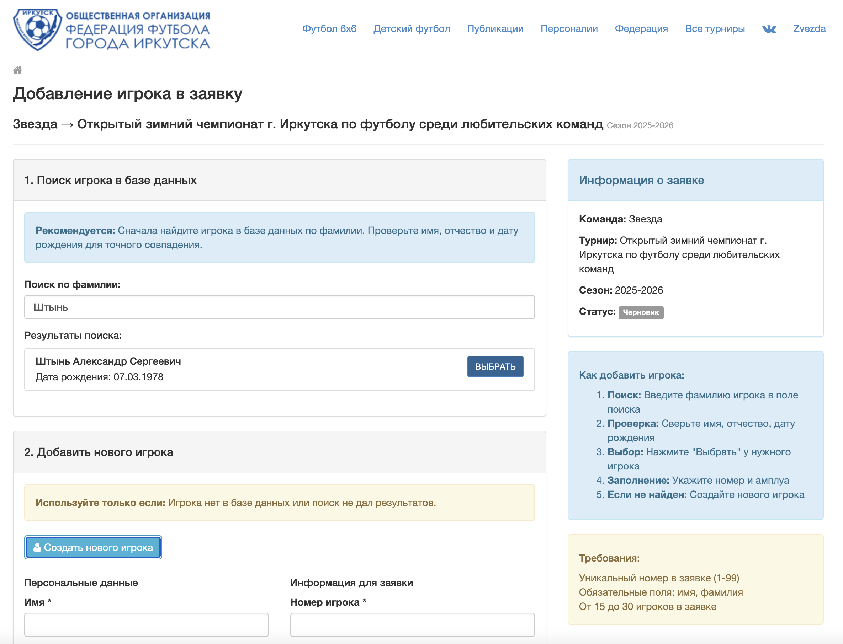Click the Черновик status badge

point(641,312)
